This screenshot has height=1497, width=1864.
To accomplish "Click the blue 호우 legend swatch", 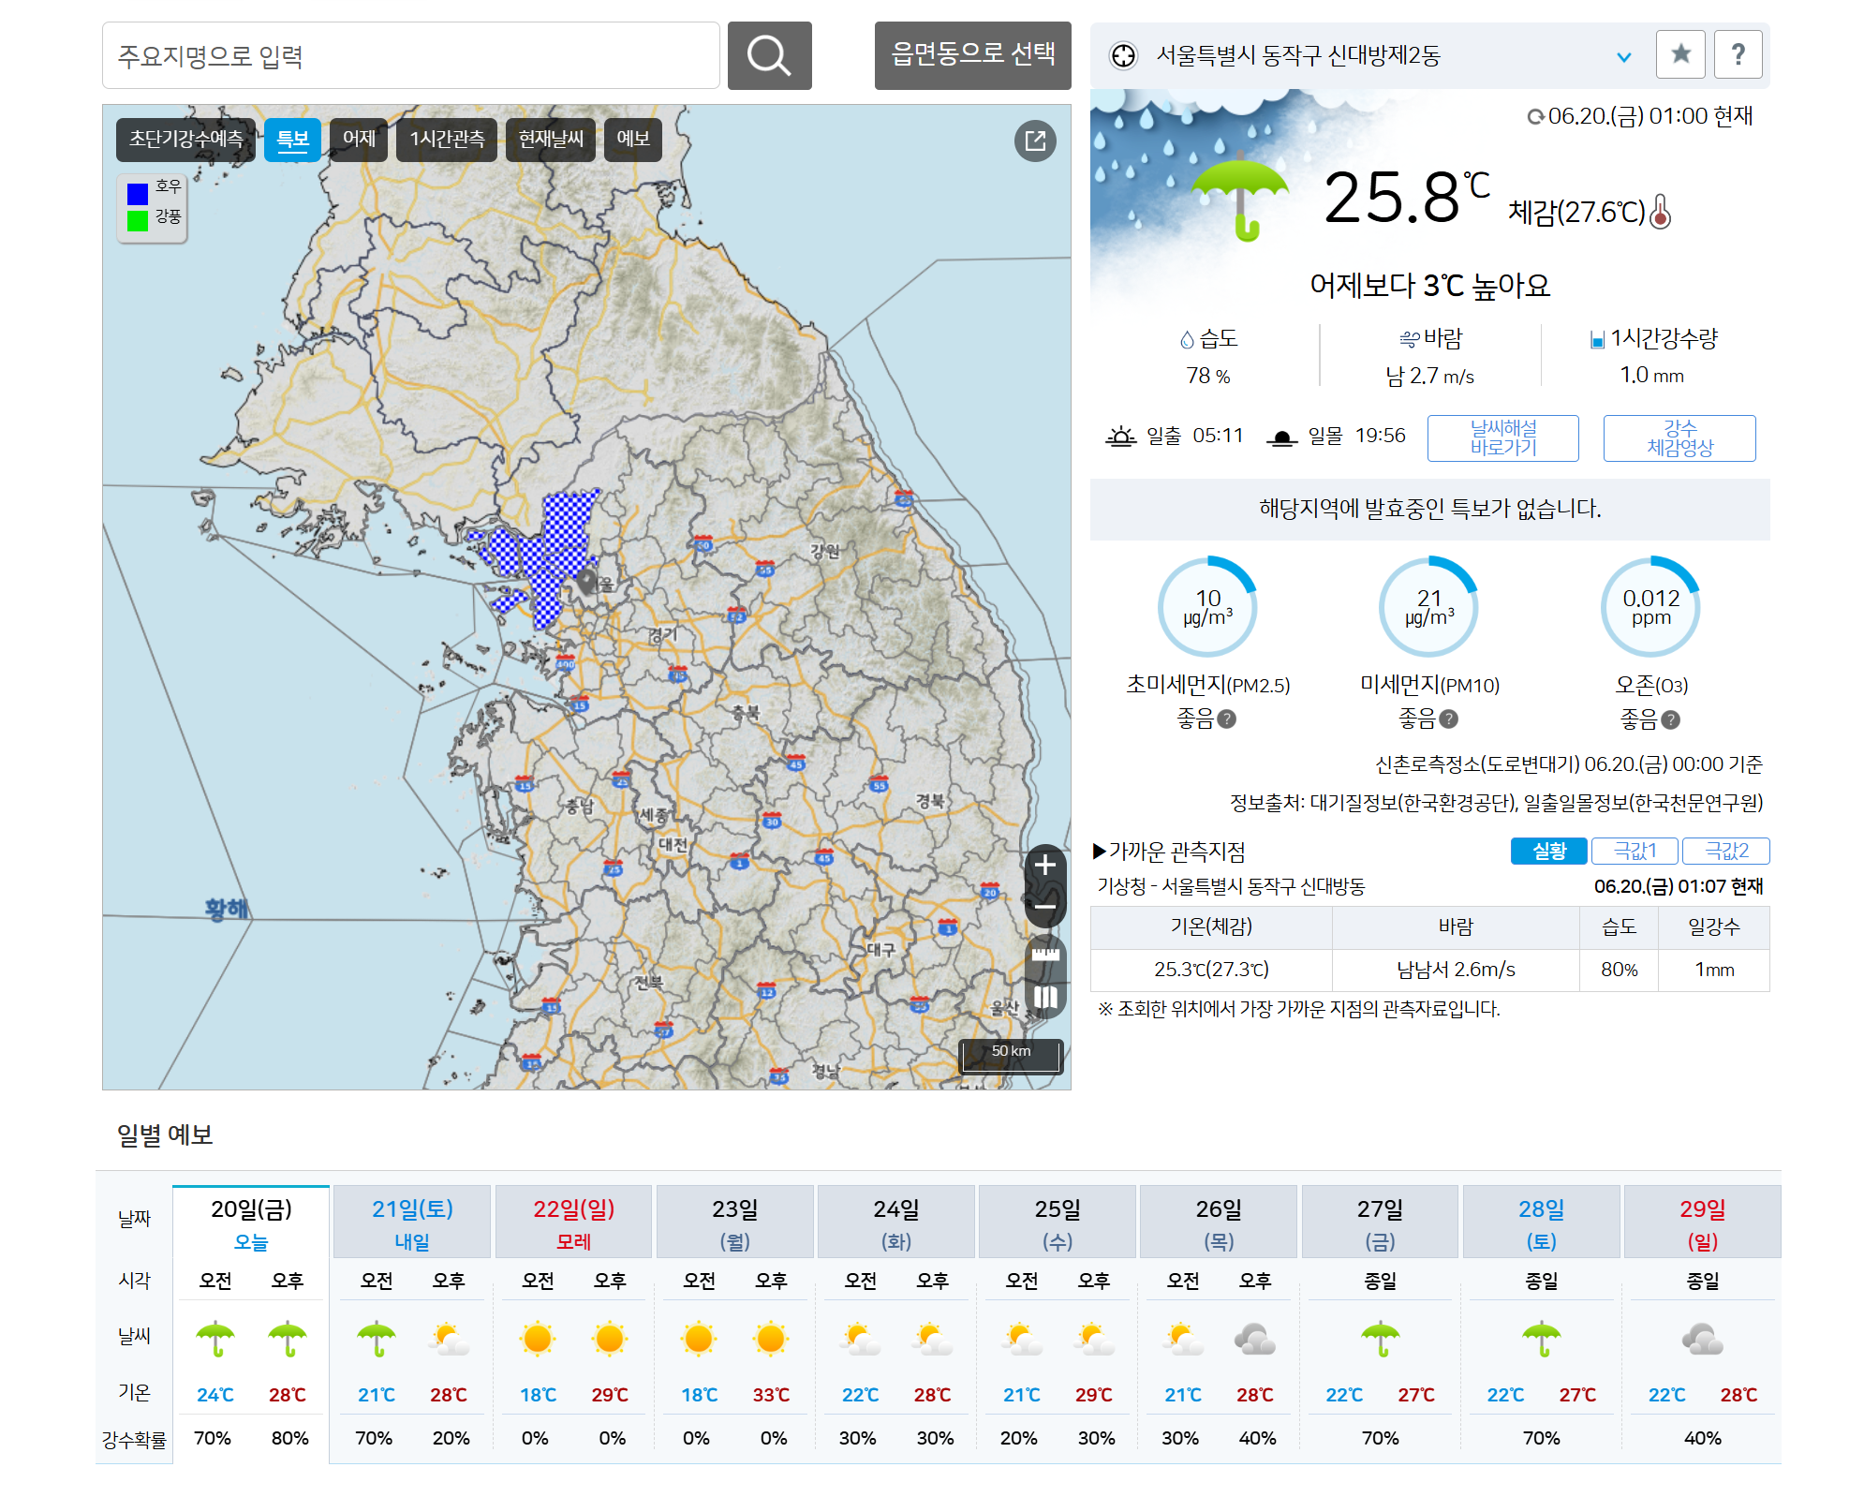I will pyautogui.click(x=138, y=193).
